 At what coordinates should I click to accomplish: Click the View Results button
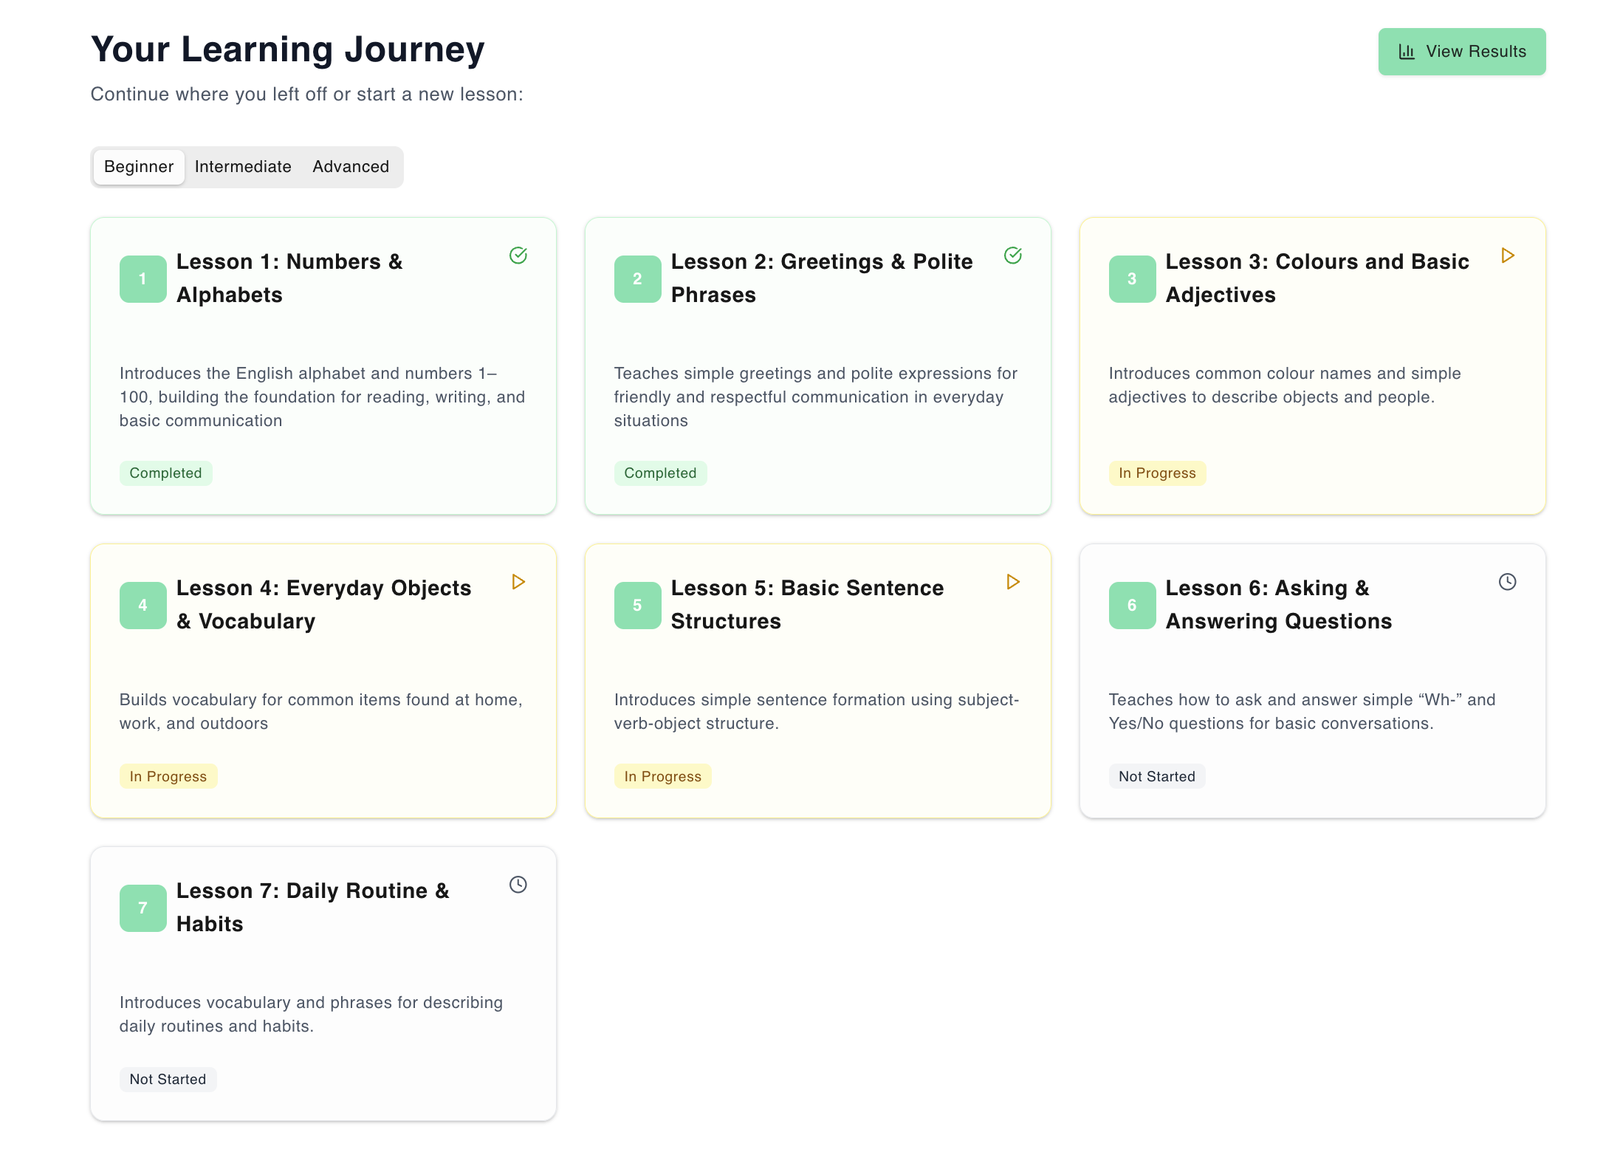[1462, 52]
